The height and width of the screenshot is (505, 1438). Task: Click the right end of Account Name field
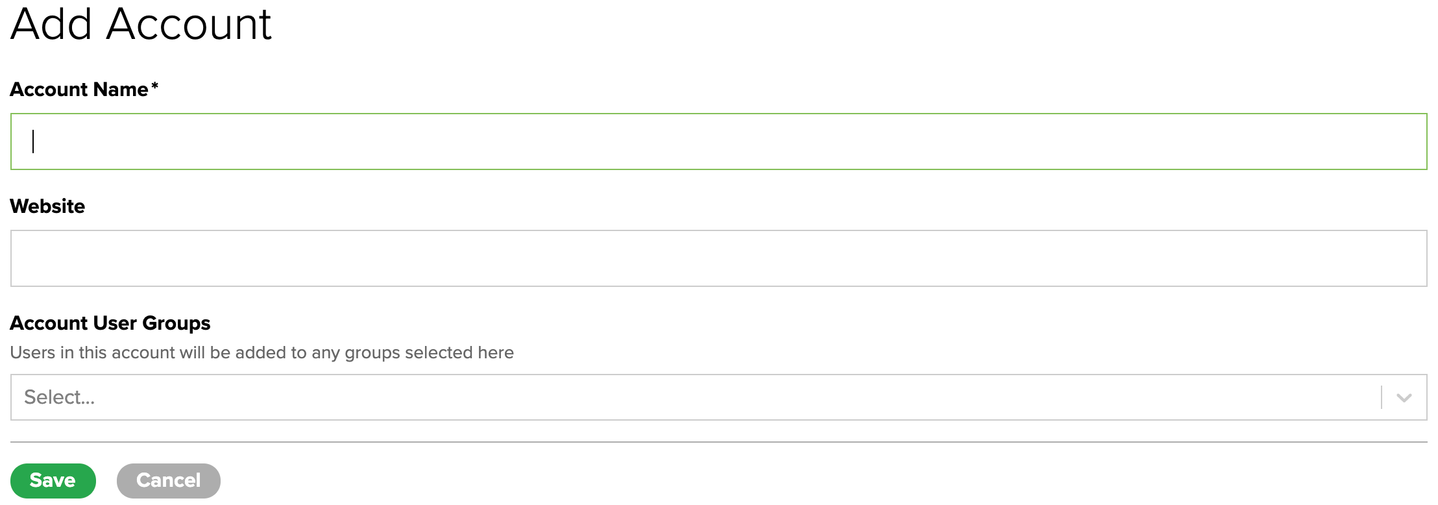tap(1408, 142)
